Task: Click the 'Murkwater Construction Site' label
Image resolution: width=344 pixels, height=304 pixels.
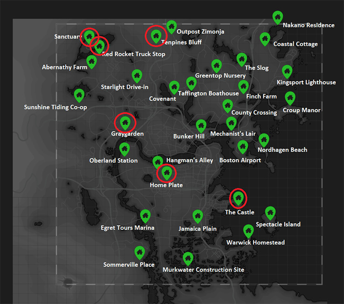Action: (x=203, y=270)
